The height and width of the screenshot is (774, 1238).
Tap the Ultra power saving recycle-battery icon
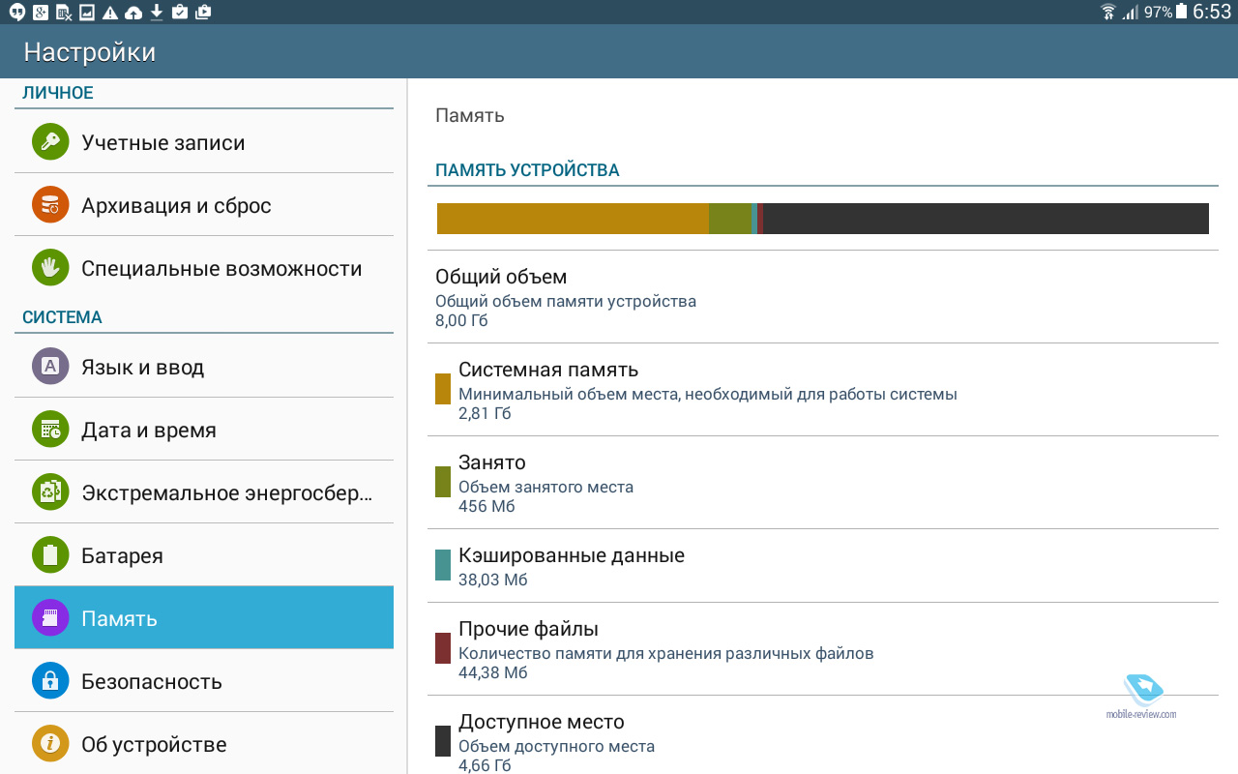coord(50,492)
